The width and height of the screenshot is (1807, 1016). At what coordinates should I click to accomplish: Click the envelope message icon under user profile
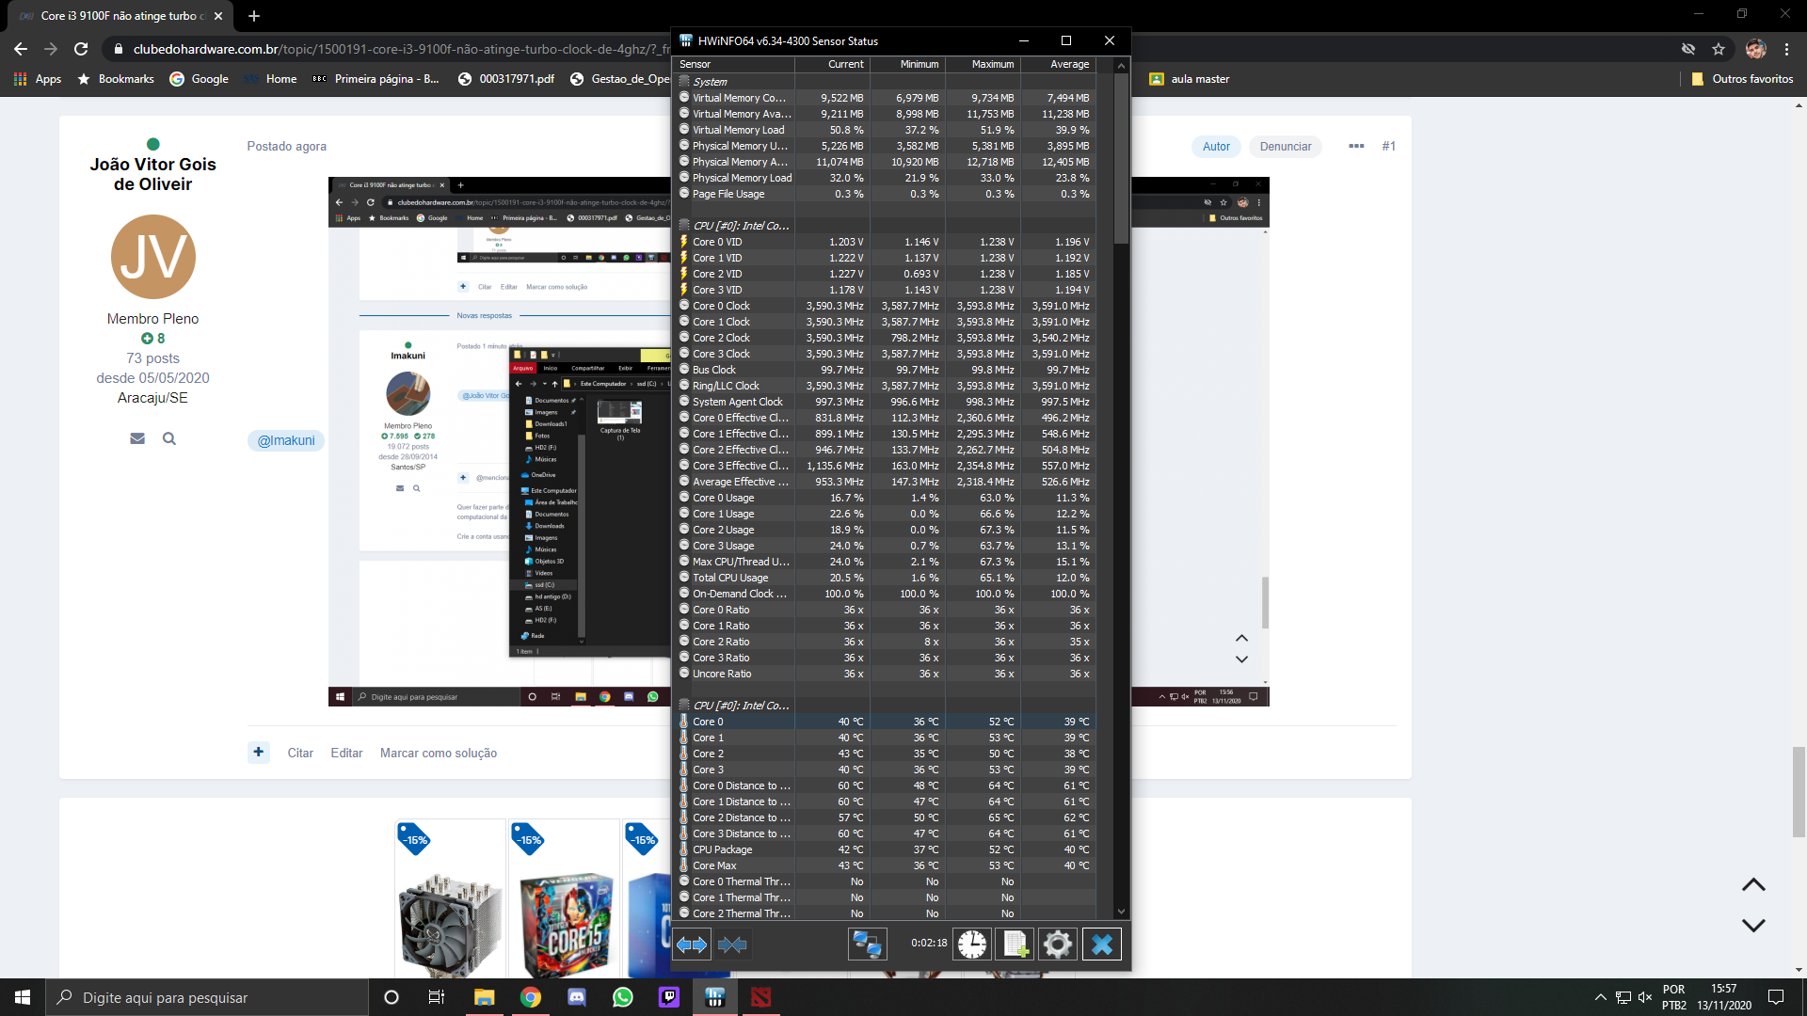point(137,438)
